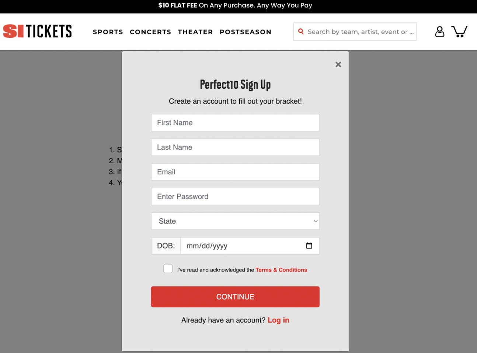Screen dimensions: 477x353
Task: Select the POSTSEASON navigation item
Action: (x=245, y=32)
